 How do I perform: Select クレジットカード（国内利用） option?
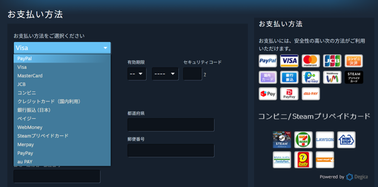click(62, 101)
